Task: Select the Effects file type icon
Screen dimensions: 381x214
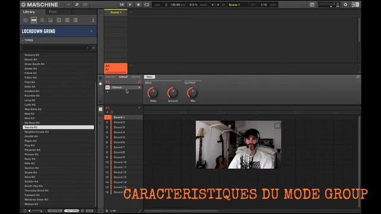Action: [59, 20]
